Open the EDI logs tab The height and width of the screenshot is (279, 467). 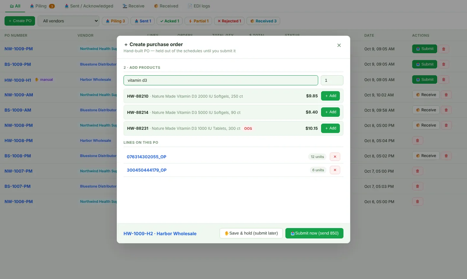click(199, 6)
